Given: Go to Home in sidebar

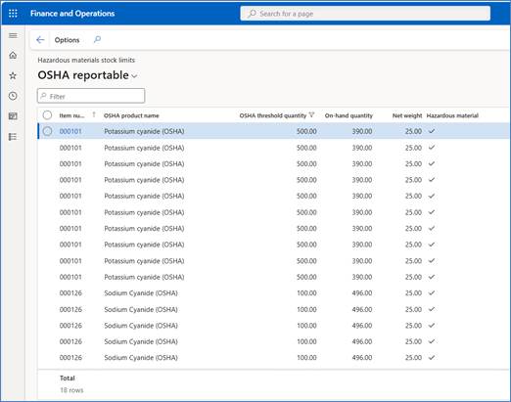Looking at the screenshot, I should (13, 55).
